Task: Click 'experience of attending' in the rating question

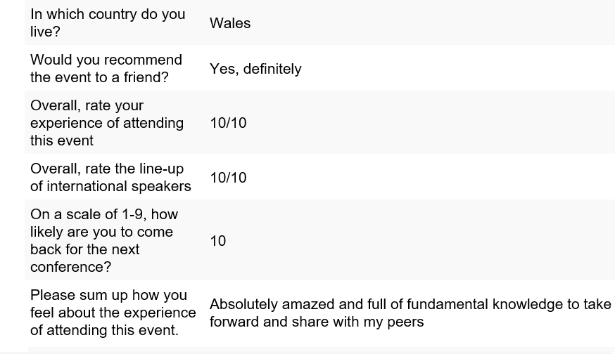Action: [107, 124]
